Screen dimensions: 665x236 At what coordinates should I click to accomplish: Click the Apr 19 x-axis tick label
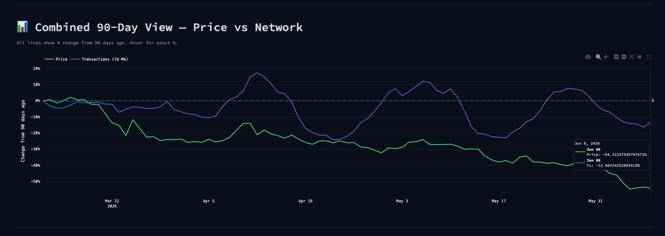click(x=305, y=201)
